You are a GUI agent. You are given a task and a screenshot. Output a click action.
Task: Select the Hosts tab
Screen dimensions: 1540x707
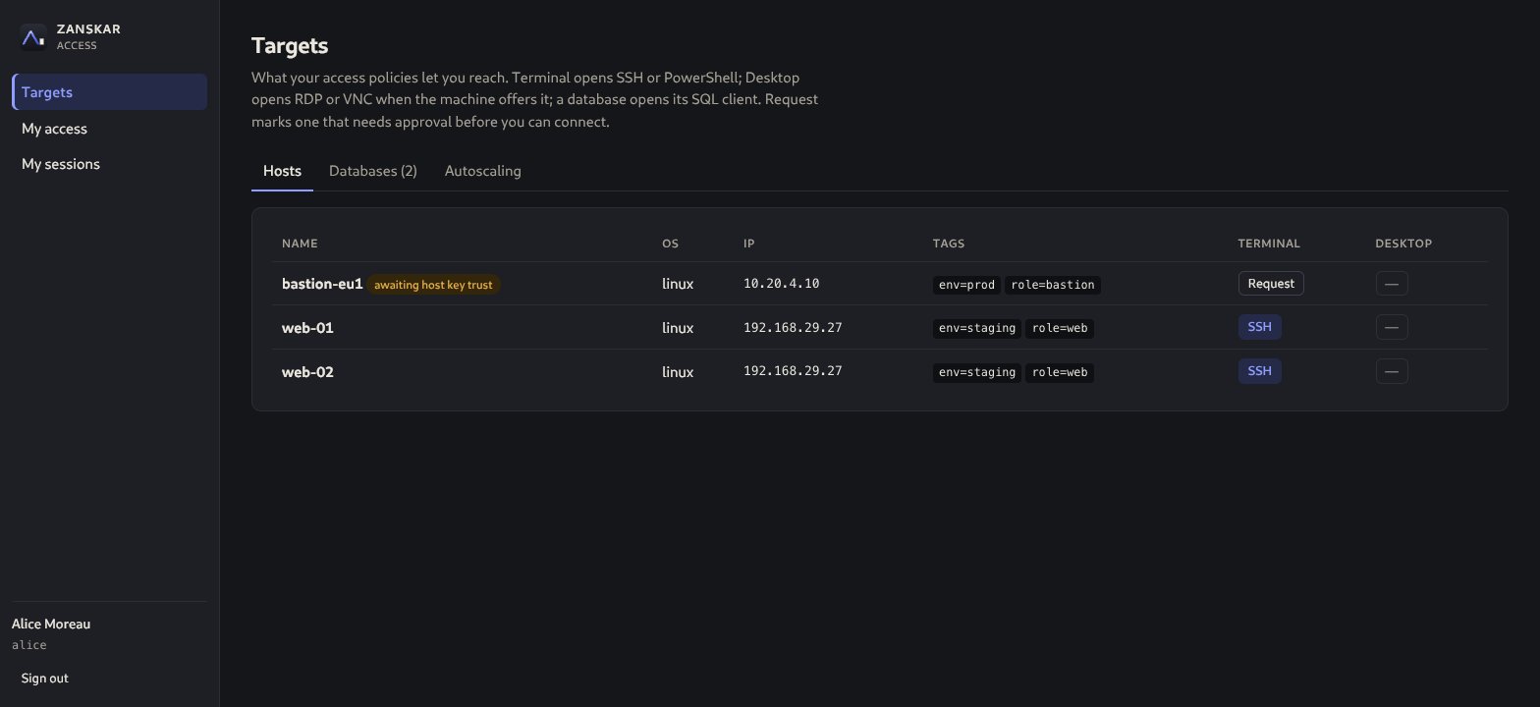[x=282, y=171]
